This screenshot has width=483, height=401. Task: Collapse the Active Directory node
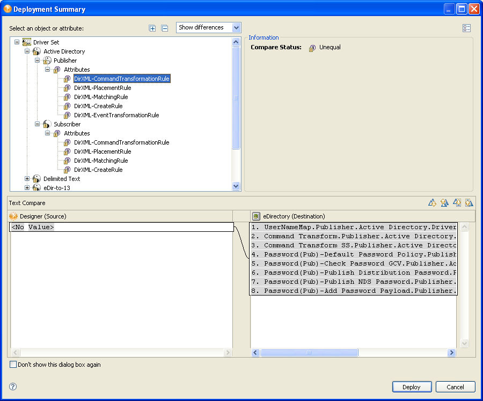tap(27, 51)
